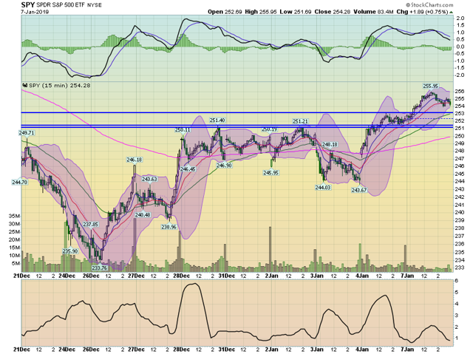
Task: Click the SPY ticker symbol in header
Action: [28, 5]
